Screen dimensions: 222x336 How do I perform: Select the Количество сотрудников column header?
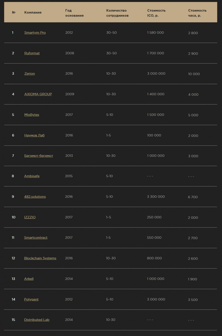117,13
